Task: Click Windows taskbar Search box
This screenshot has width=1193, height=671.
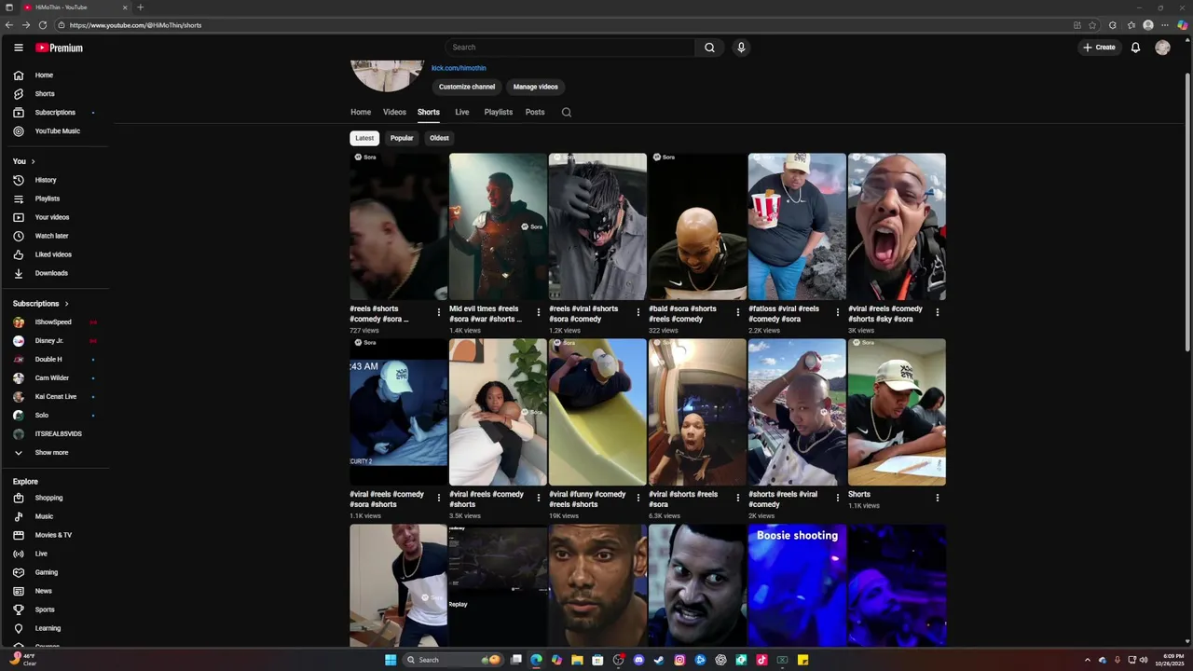Action: click(x=454, y=660)
